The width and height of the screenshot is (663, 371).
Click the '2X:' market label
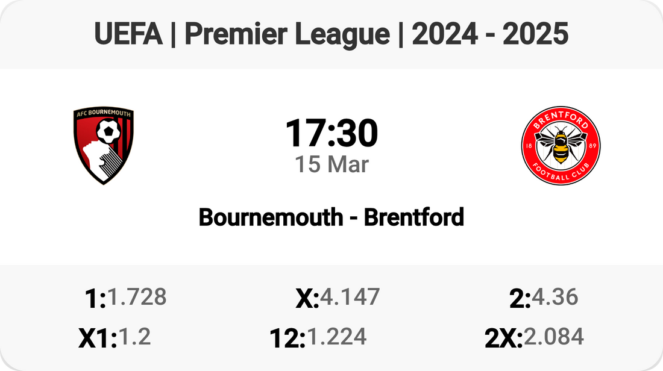pos(503,339)
